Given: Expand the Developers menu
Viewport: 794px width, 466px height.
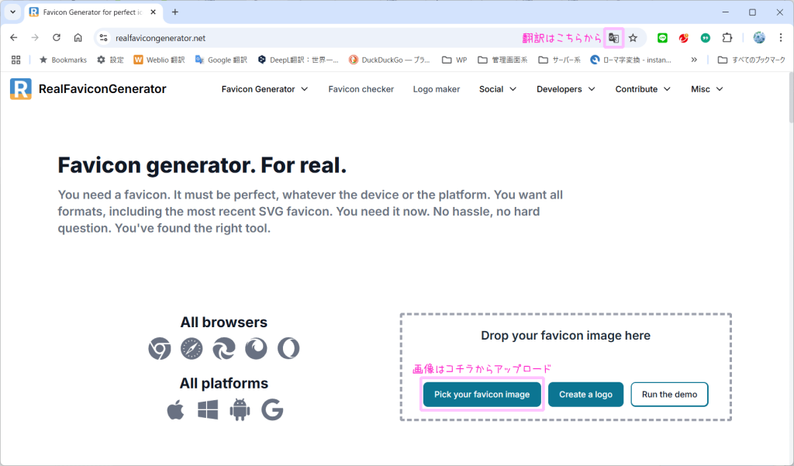Looking at the screenshot, I should 565,89.
